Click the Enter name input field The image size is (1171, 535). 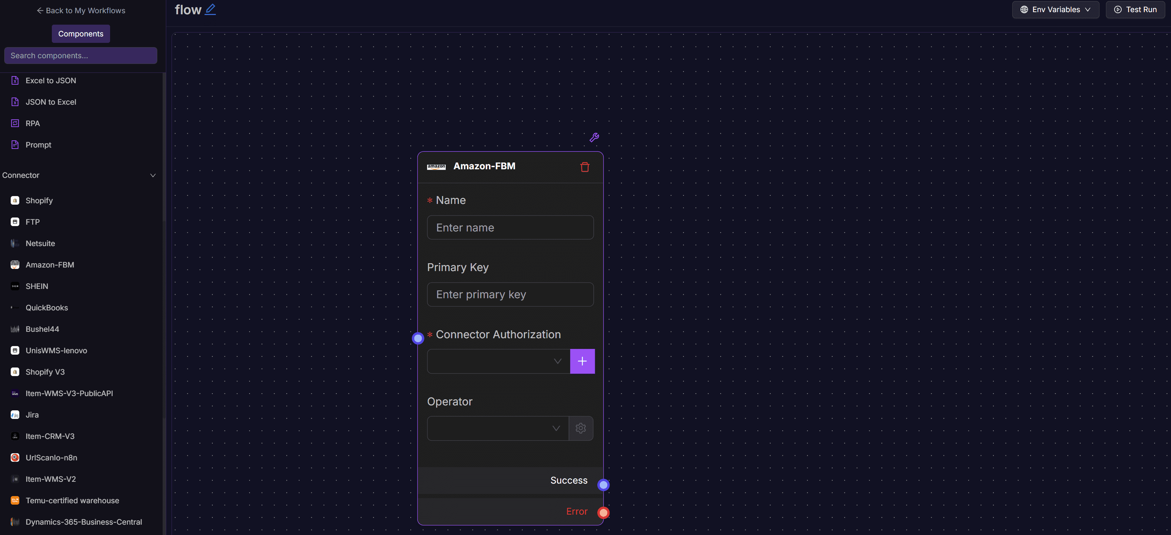[x=510, y=227]
